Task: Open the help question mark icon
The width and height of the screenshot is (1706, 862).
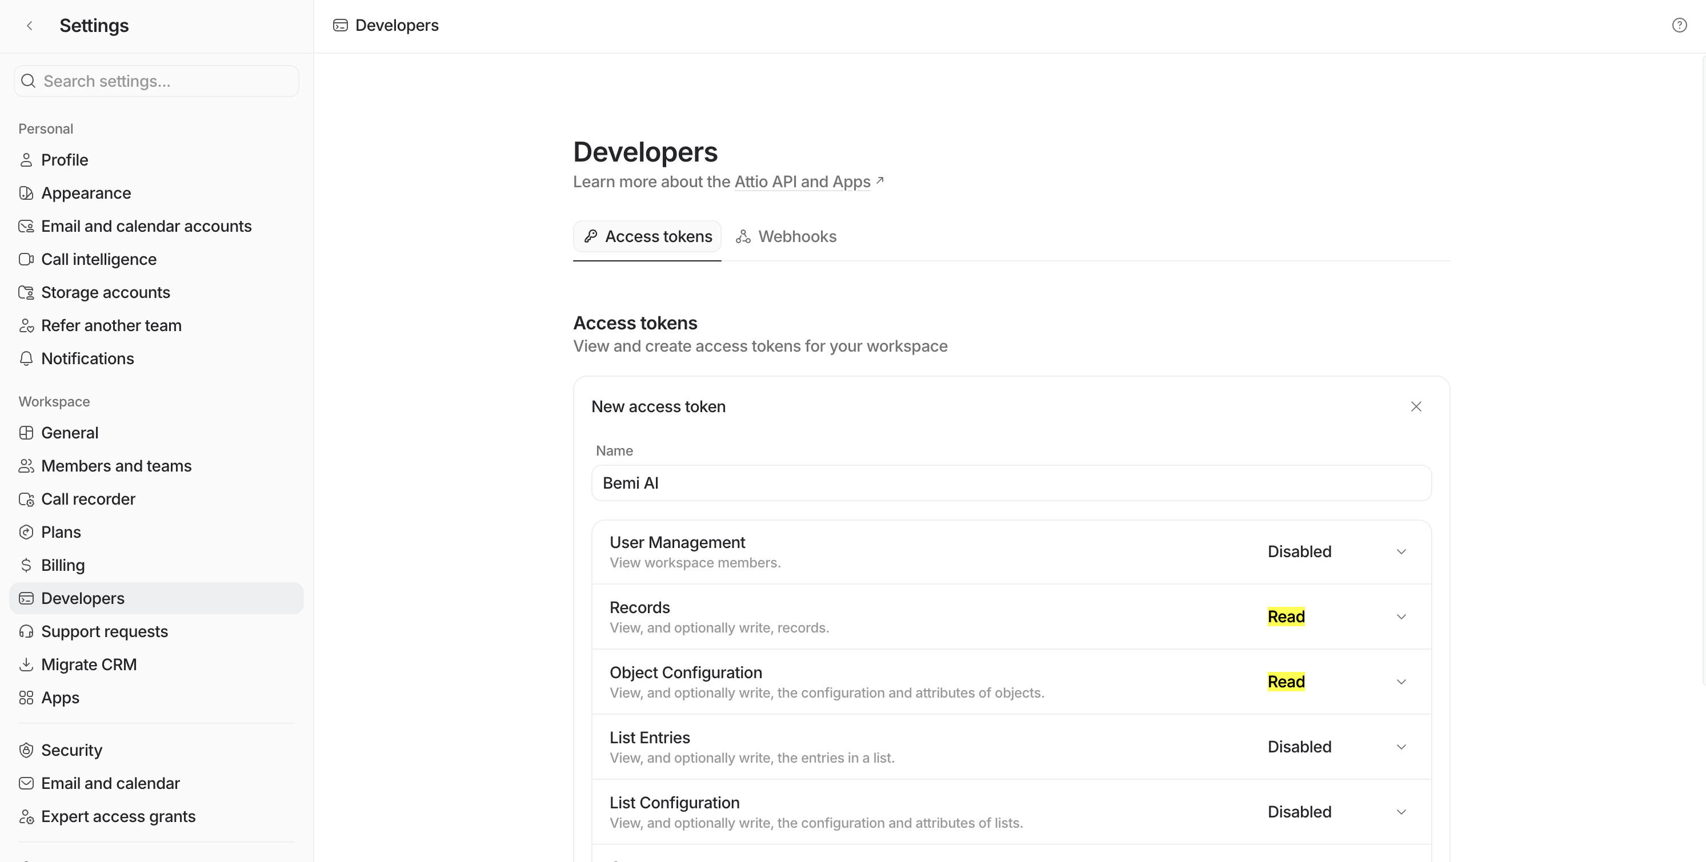Action: point(1679,25)
